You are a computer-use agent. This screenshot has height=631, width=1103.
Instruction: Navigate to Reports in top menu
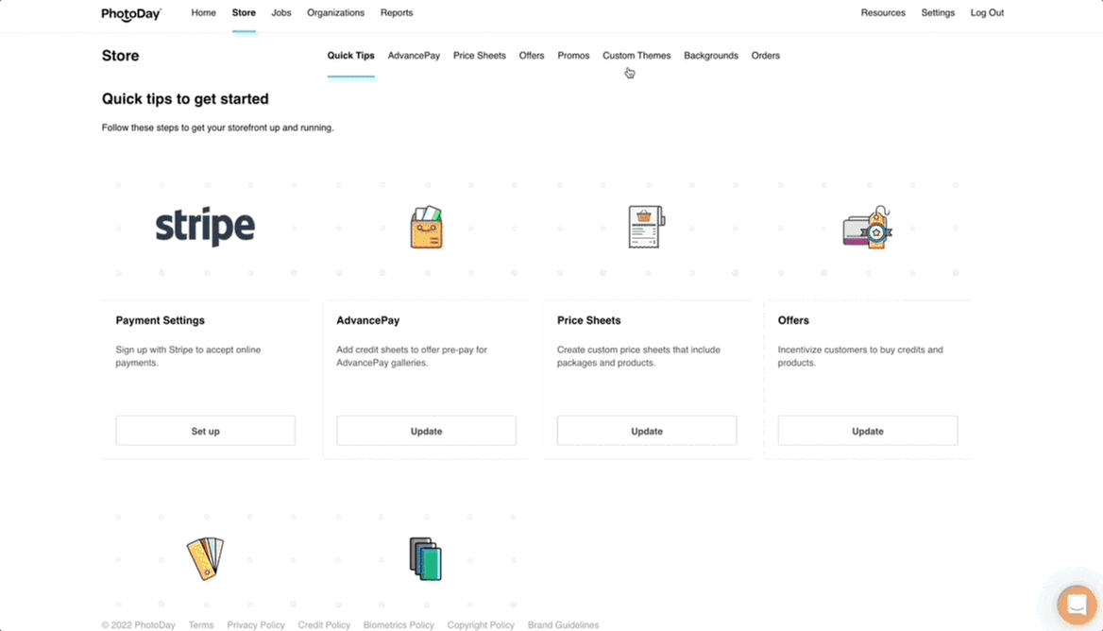[x=396, y=13]
